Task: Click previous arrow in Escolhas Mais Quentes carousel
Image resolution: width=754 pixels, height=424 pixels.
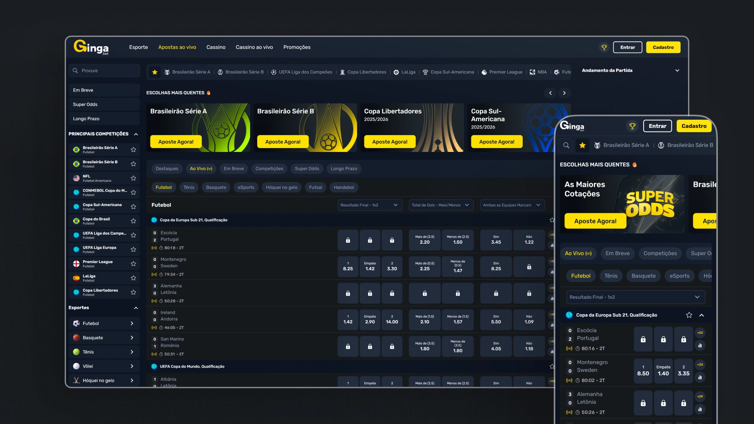Action: click(550, 93)
